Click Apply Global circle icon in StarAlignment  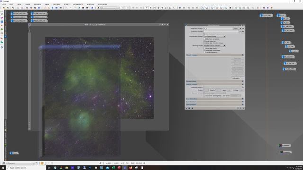pyautogui.click(x=192, y=108)
